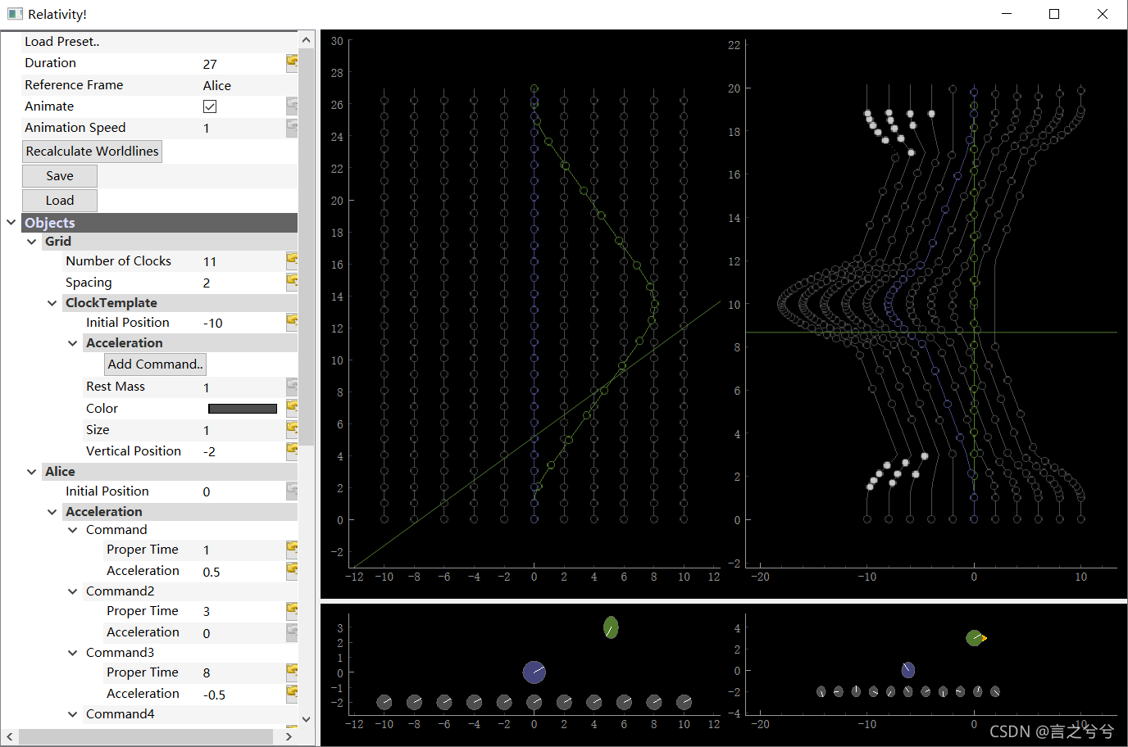Click the property panel scroll down arrow

[306, 719]
